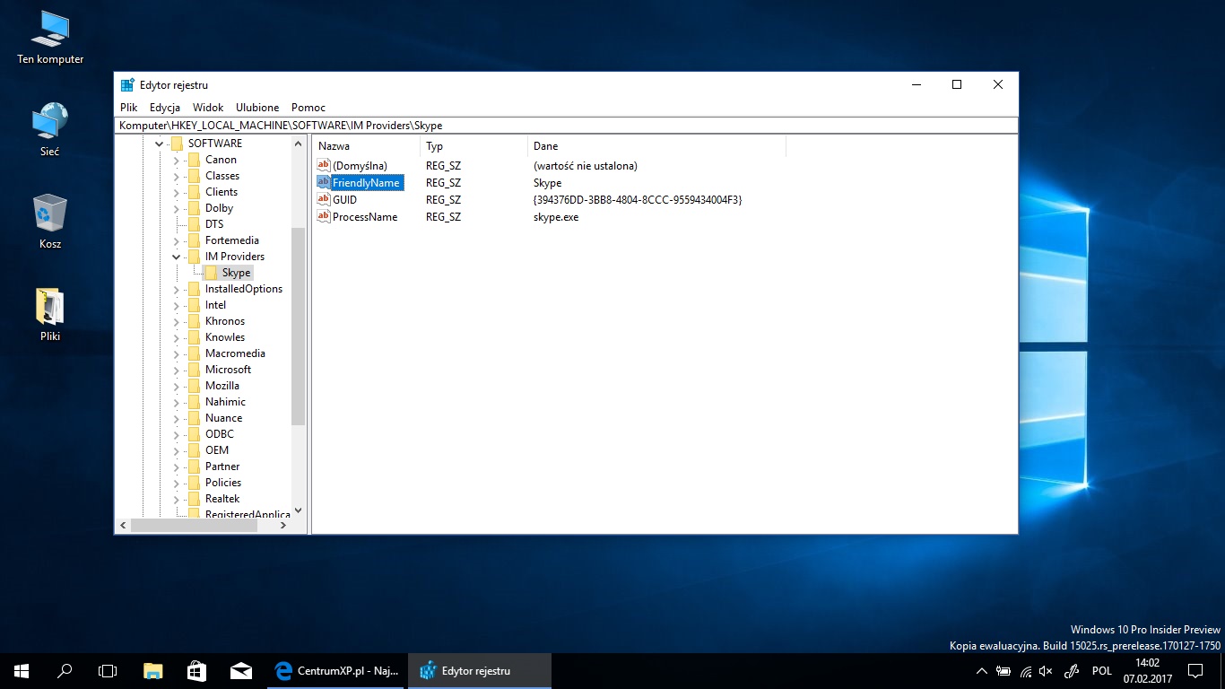This screenshot has height=689, width=1225.
Task: Select the Nahimic folder icon
Action: [x=194, y=402]
